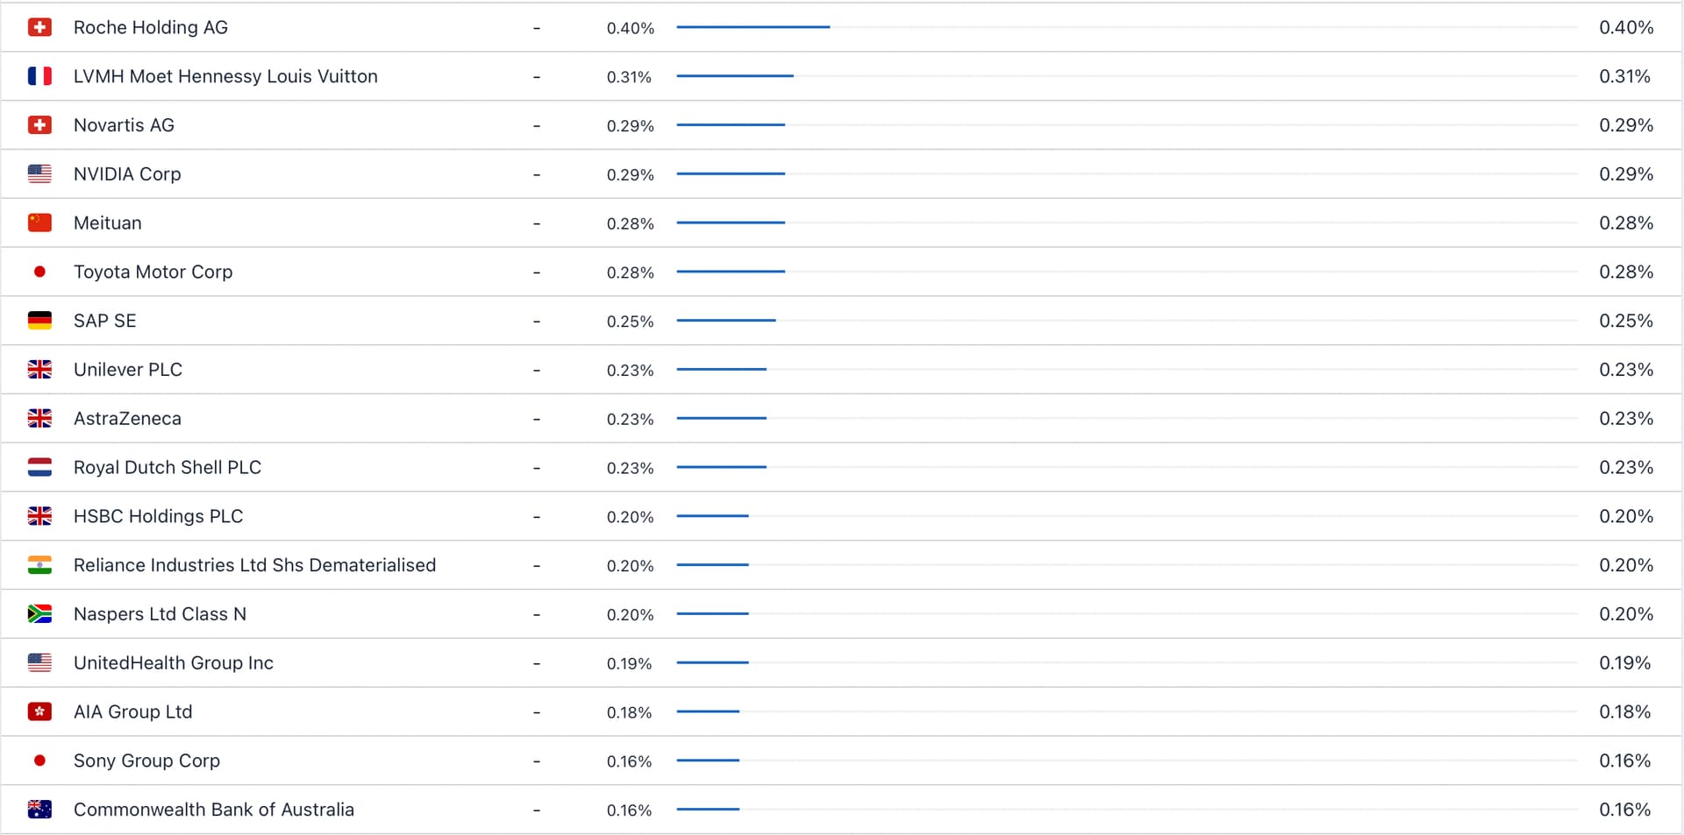
Task: Click the Indian flag next to Reliance Industries
Action: (x=39, y=565)
